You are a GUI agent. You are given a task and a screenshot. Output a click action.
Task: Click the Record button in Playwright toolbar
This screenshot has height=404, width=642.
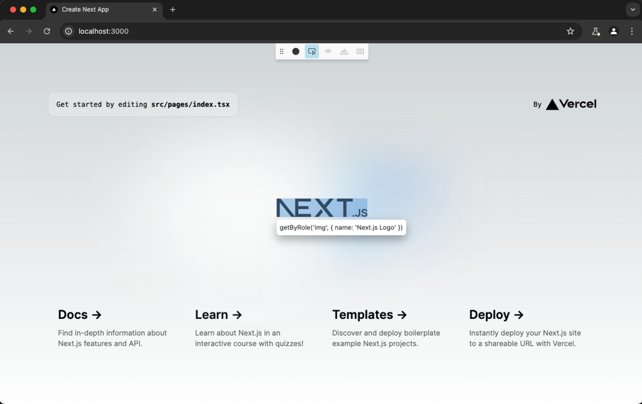[296, 51]
